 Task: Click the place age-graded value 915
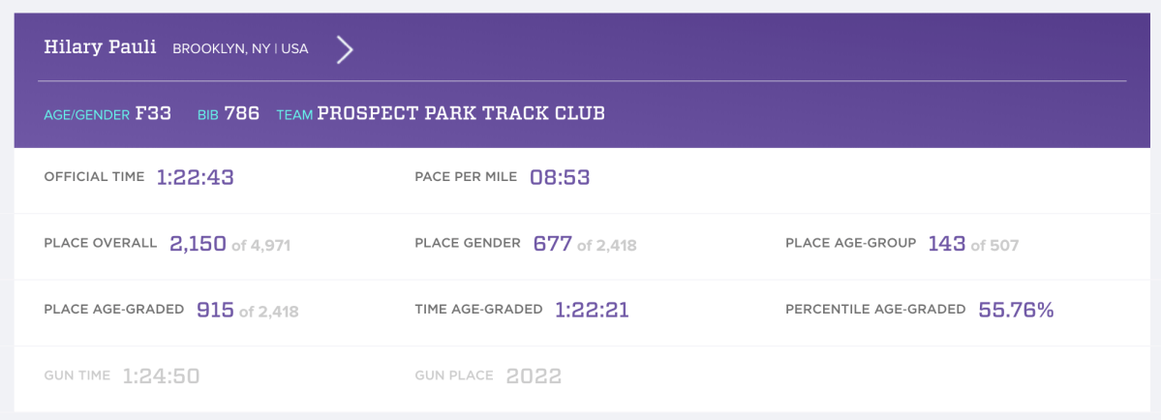tap(215, 311)
